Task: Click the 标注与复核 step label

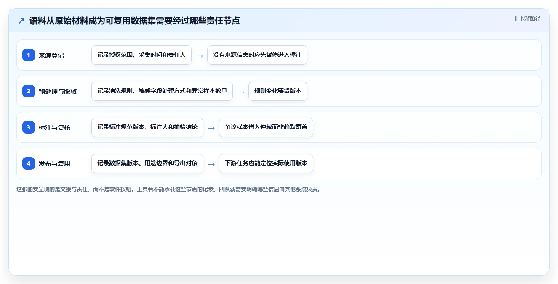Action: click(54, 127)
